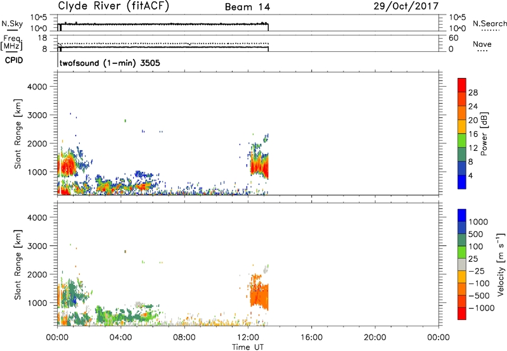Click the 'Beam 14' label

pos(247,7)
